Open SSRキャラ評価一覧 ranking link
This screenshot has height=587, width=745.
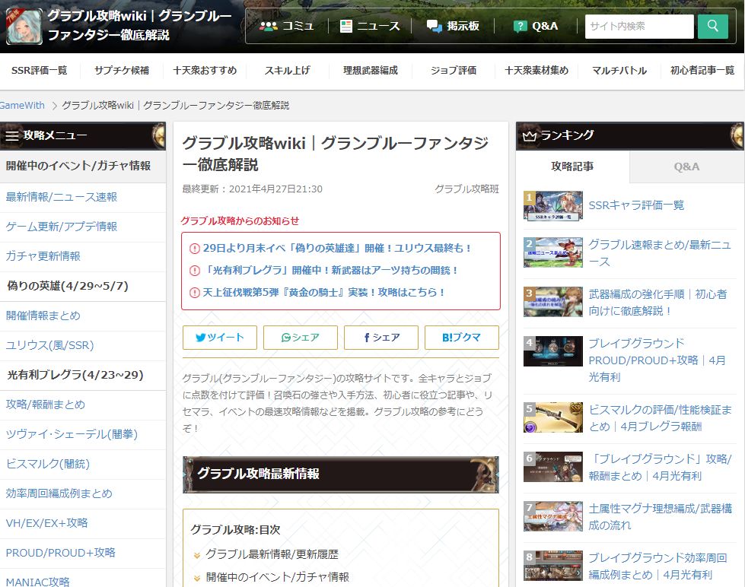coord(636,205)
